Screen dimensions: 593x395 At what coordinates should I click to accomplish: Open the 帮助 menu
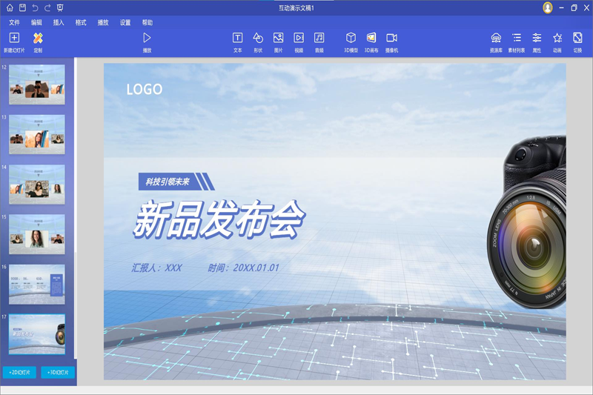click(148, 22)
